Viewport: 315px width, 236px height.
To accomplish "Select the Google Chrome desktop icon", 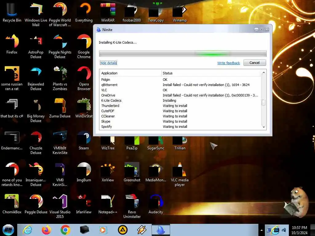I will click(84, 46).
